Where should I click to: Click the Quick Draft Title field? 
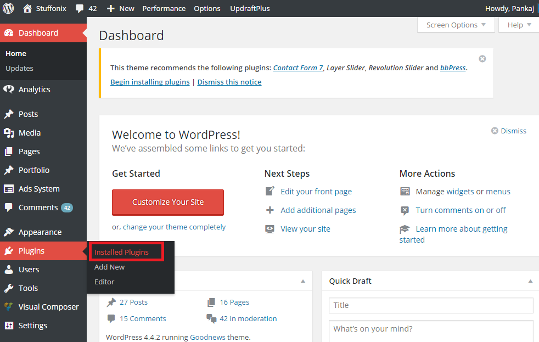pyautogui.click(x=431, y=305)
